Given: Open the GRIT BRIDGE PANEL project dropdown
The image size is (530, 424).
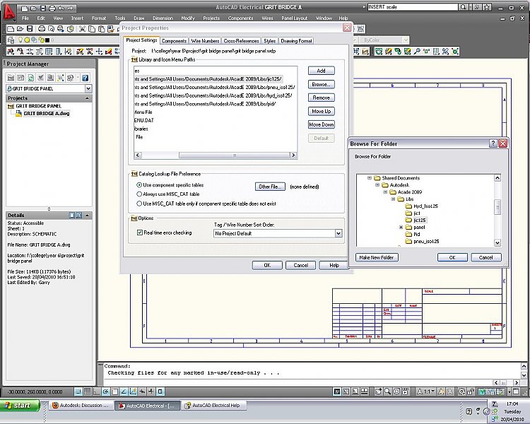Looking at the screenshot, I should click(x=88, y=88).
